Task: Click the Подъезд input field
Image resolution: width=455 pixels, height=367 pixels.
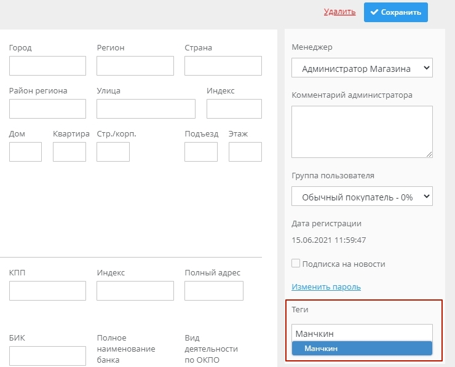Action: (201, 152)
